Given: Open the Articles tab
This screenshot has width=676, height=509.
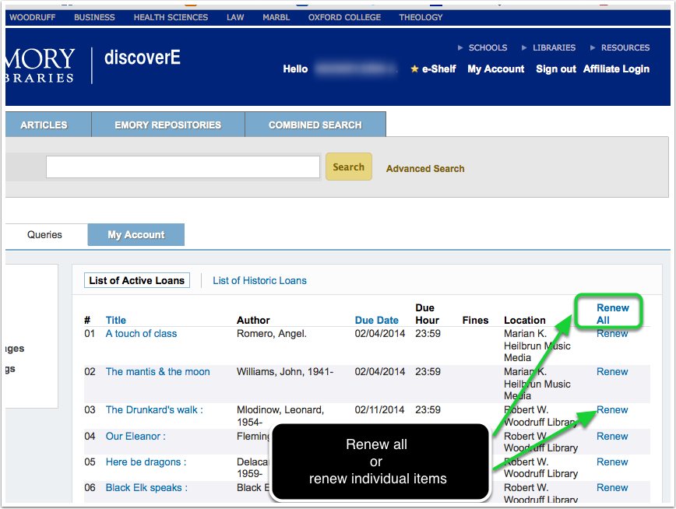Looking at the screenshot, I should 44,125.
